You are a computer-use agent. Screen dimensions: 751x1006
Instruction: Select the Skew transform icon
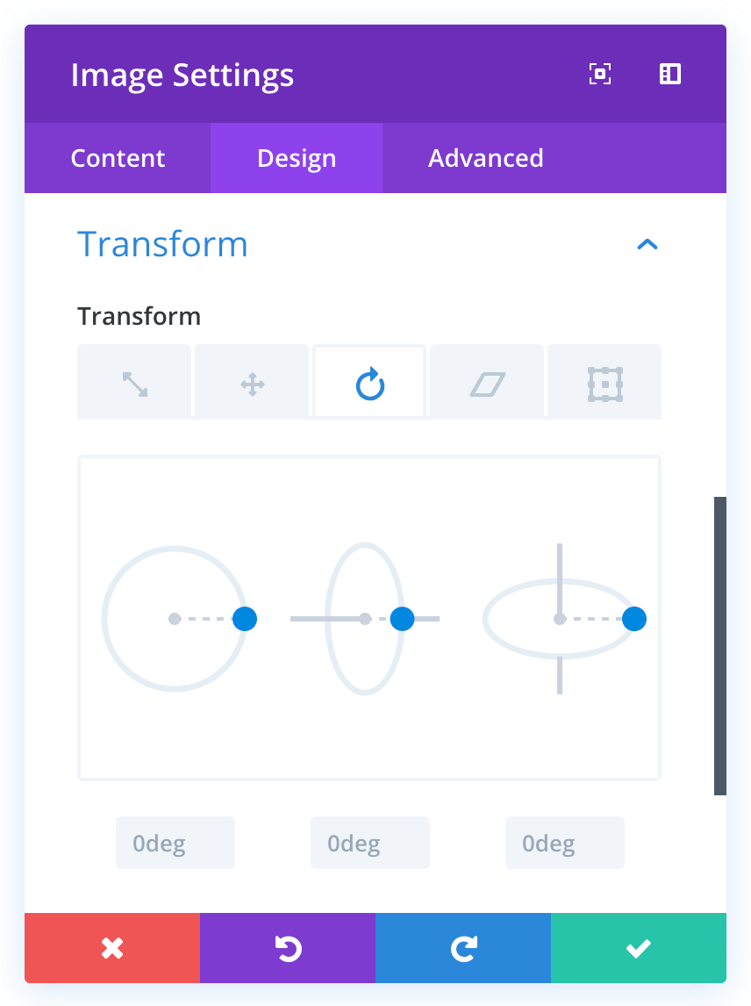488,384
